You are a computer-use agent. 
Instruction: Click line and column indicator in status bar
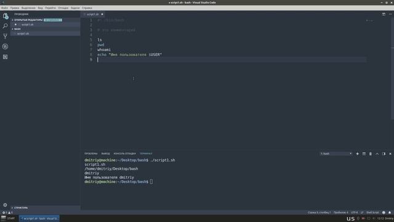pyautogui.click(x=319, y=212)
